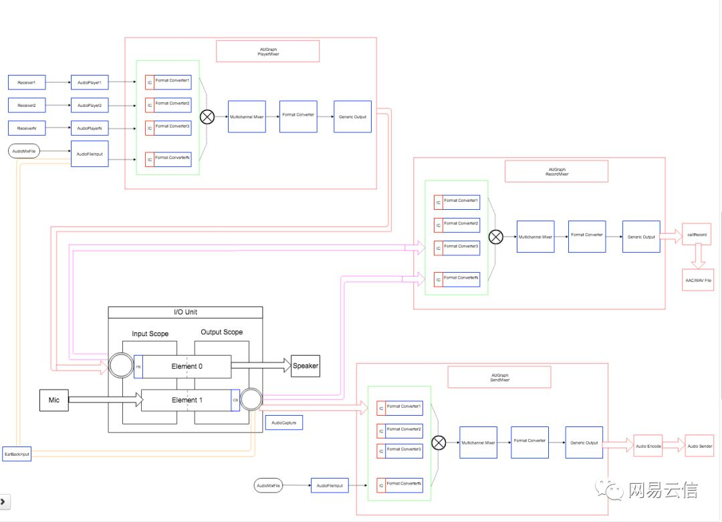
Task: Select the callRecord block
Action: (697, 235)
